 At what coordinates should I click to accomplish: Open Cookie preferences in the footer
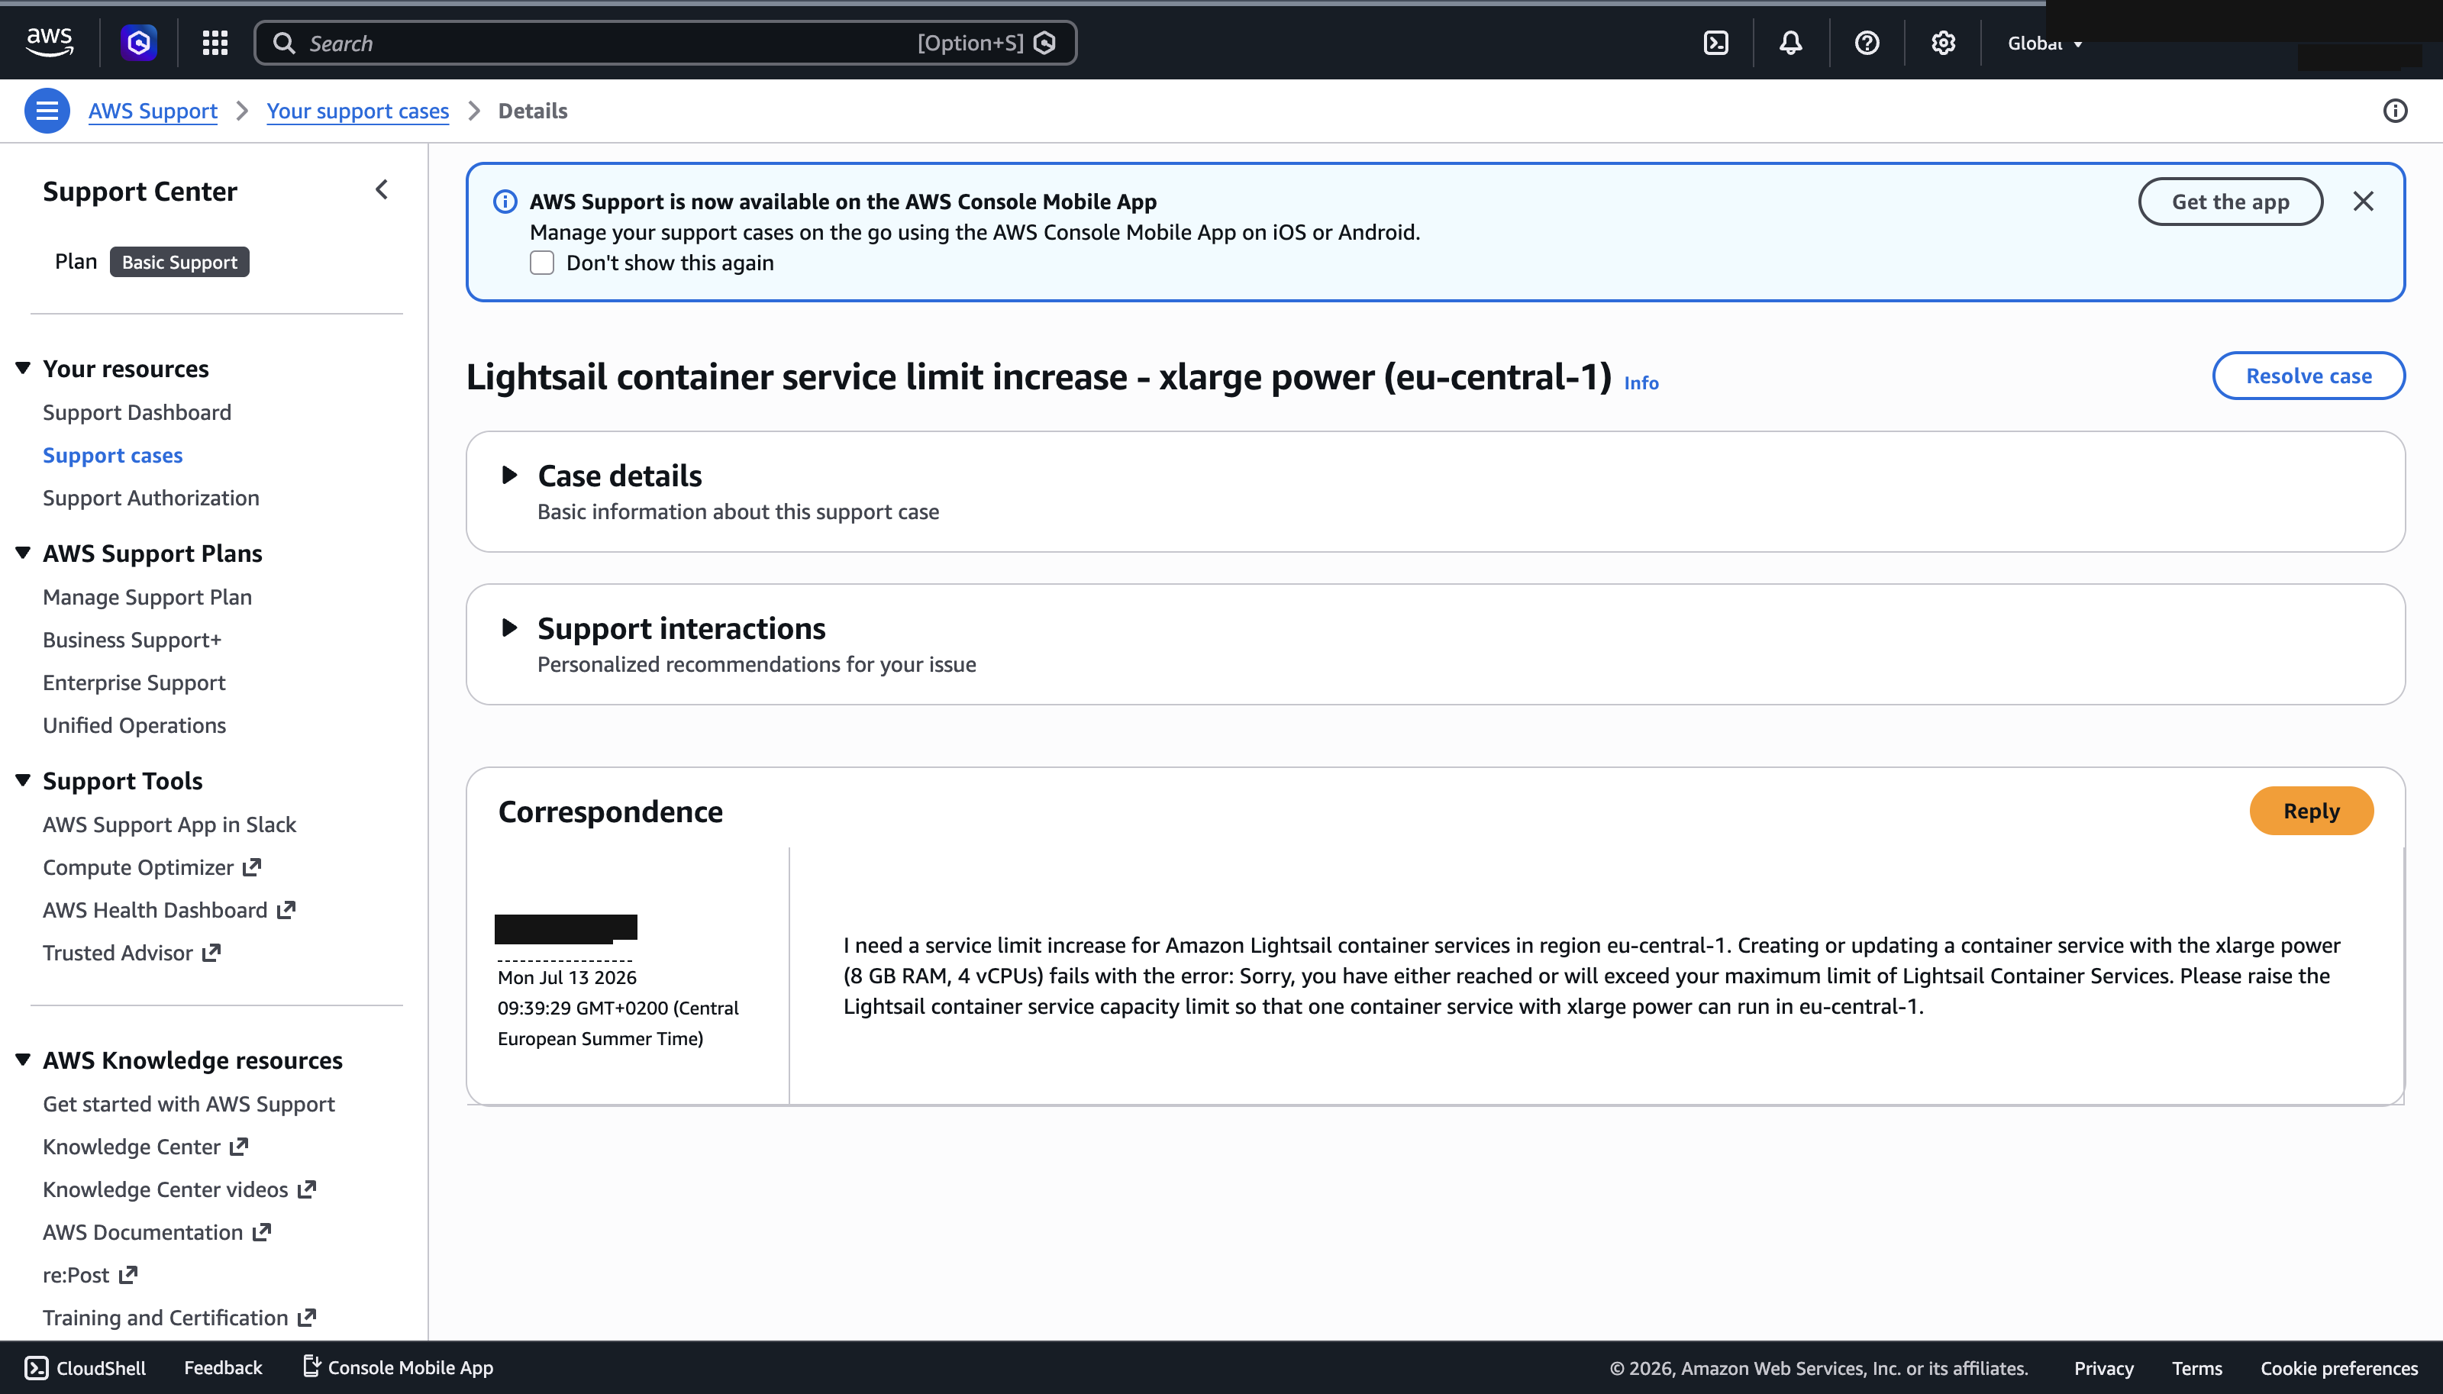coord(2340,1368)
